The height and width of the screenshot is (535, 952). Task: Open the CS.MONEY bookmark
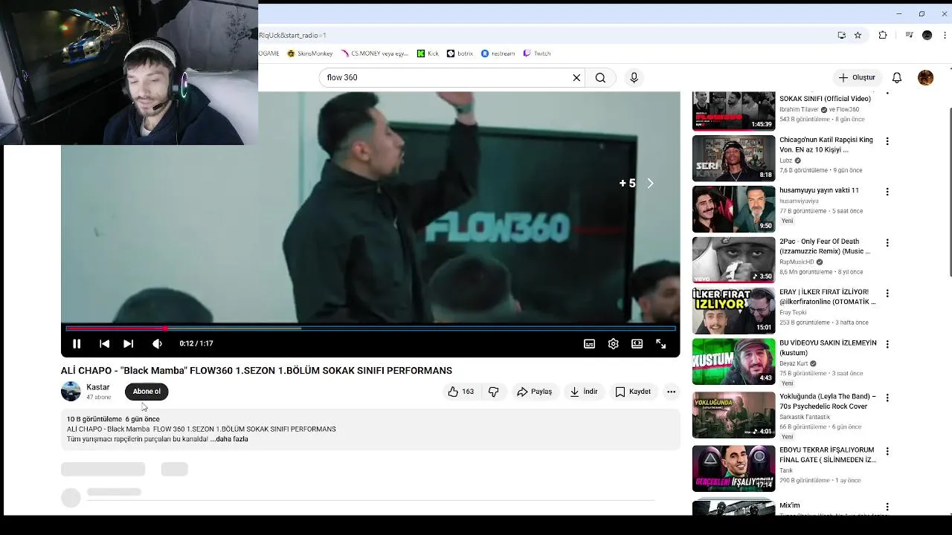click(x=375, y=53)
